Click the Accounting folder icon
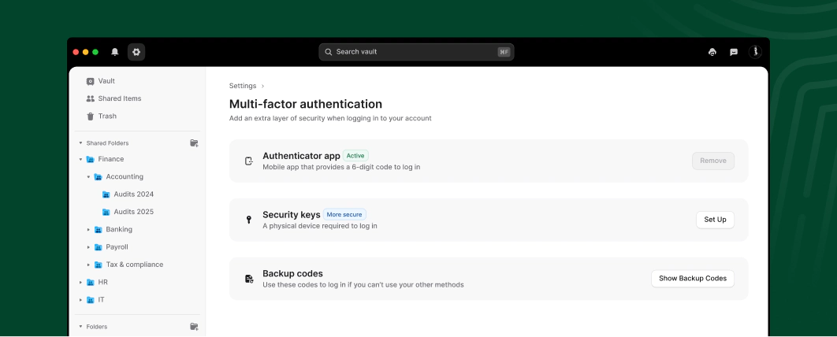This screenshot has width=837, height=337. [x=99, y=177]
